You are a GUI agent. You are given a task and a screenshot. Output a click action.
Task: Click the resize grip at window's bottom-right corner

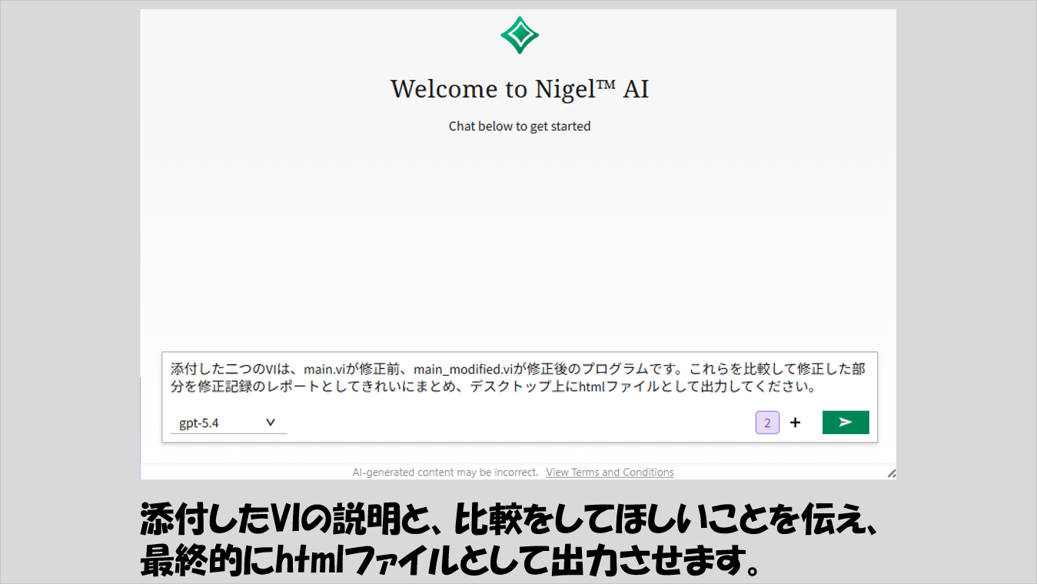coord(891,473)
